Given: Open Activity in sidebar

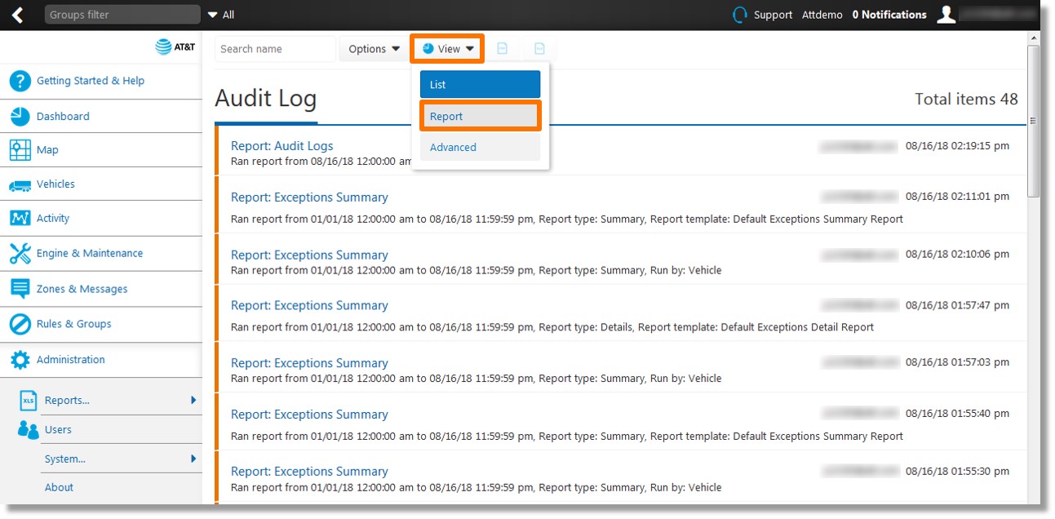Looking at the screenshot, I should coord(53,219).
